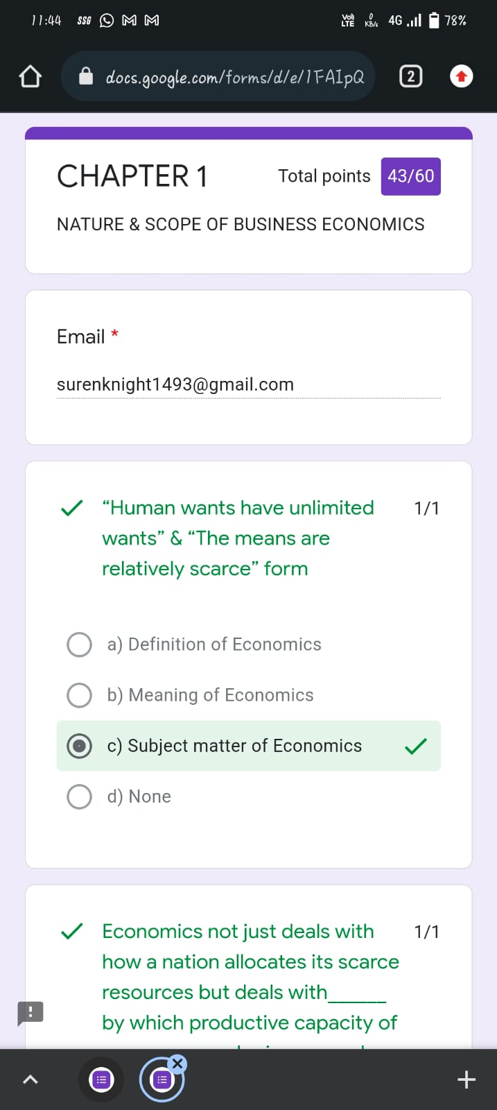Image resolution: width=497 pixels, height=1110 pixels.
Task: Tap the CHAPTER 1 form title
Action: (132, 176)
